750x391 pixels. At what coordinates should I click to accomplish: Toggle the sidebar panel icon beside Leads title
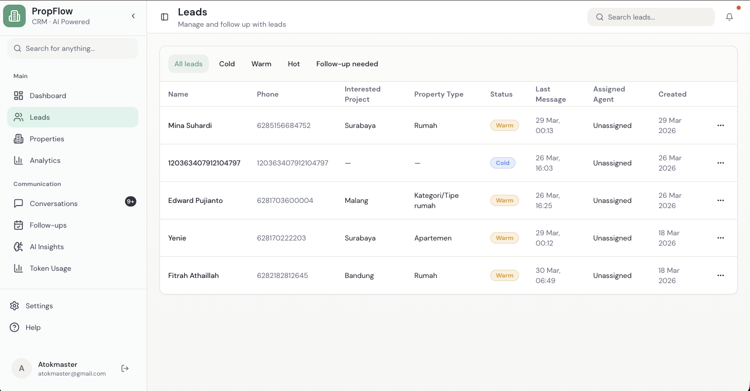point(165,17)
